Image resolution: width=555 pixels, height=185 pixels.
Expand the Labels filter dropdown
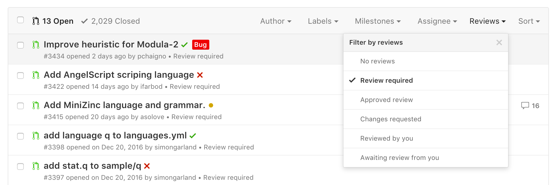(323, 21)
